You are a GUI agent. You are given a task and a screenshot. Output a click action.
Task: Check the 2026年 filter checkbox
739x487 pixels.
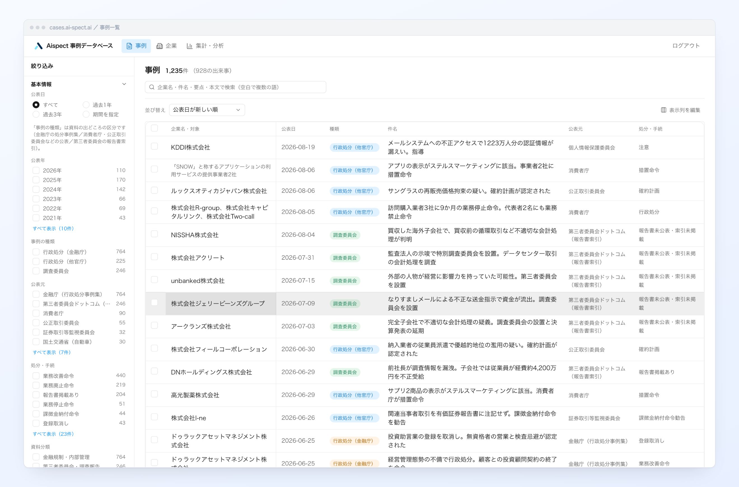coord(36,170)
